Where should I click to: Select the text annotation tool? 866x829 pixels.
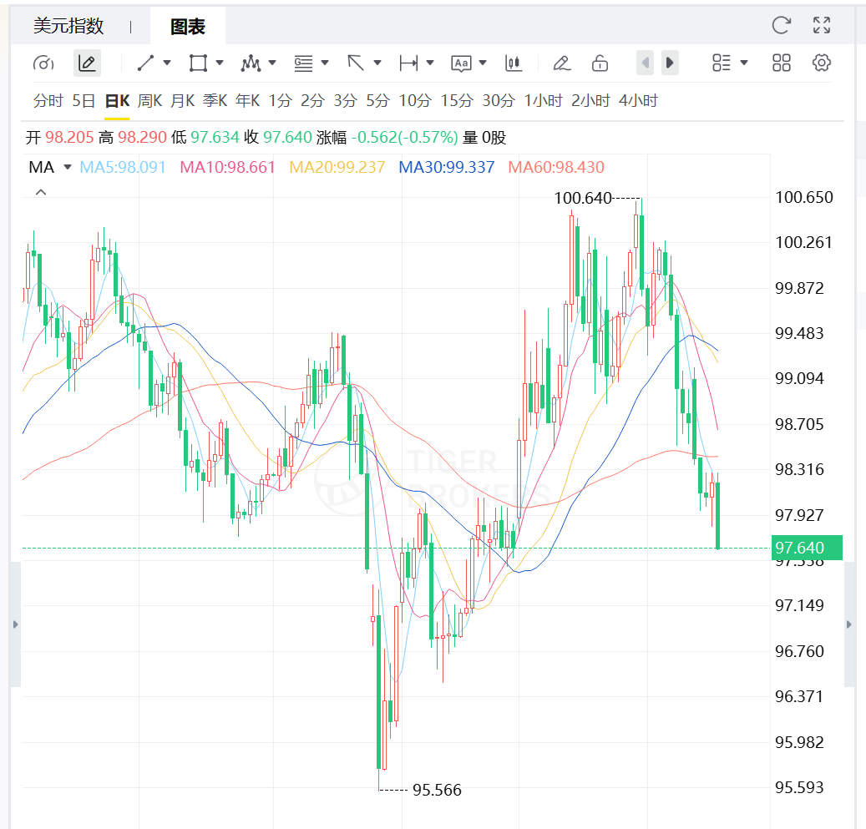tap(461, 63)
